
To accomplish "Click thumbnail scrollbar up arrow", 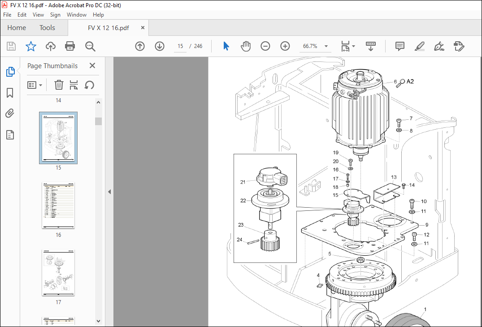I will 98,102.
